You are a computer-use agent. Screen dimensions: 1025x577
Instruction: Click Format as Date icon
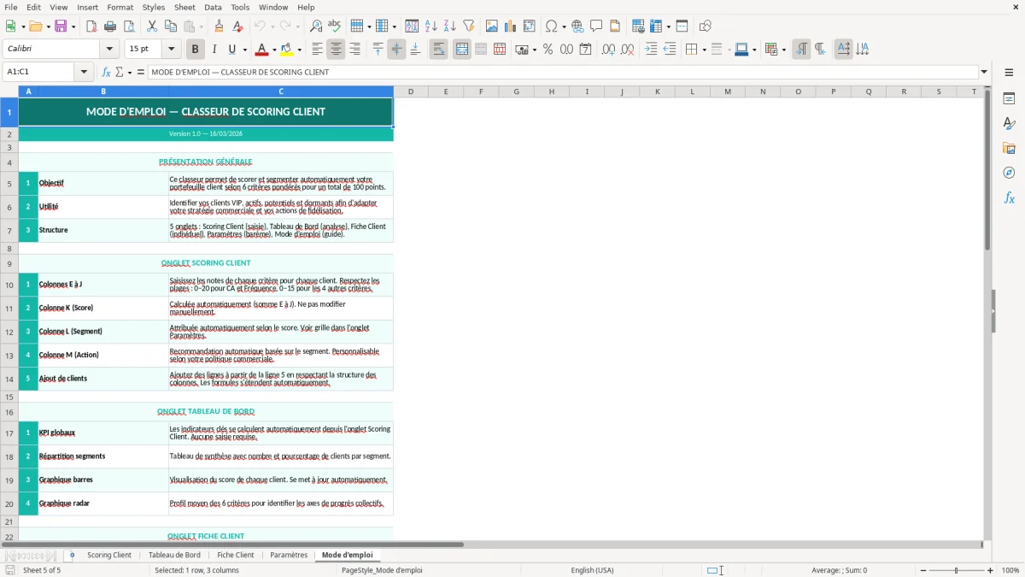pos(585,50)
